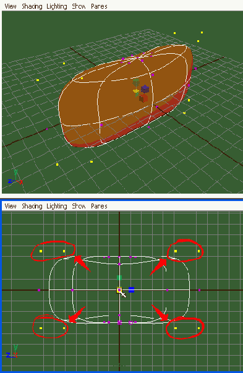Open the Show menu in the lower top-view panel

point(79,206)
